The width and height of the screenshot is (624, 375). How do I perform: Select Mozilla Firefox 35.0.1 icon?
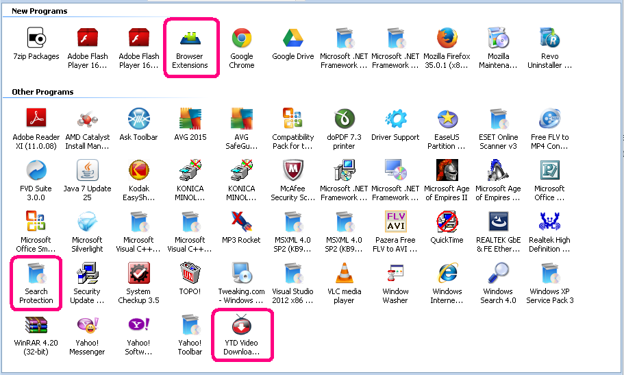pyautogui.click(x=447, y=38)
